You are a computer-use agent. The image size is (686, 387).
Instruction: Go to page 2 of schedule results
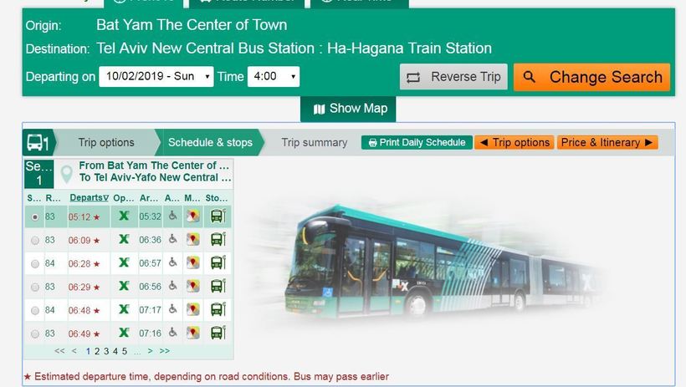click(97, 351)
